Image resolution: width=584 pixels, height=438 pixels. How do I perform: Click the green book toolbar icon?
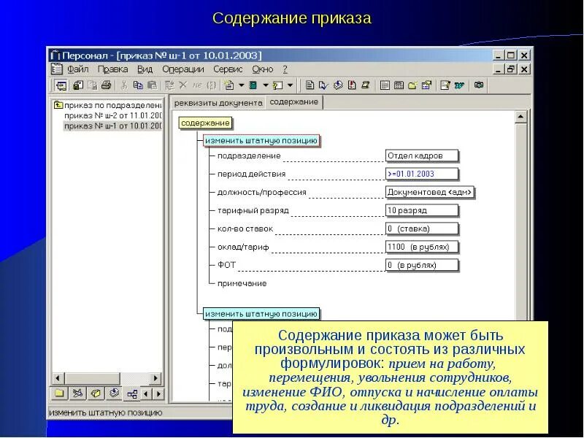pyautogui.click(x=253, y=85)
